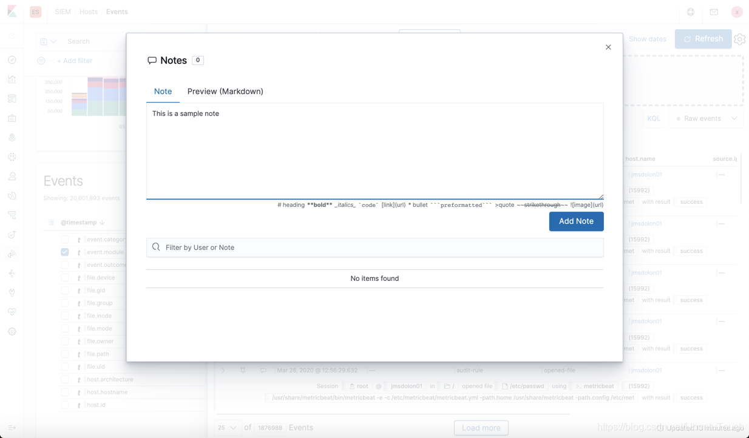Open Metrics from side navigation
This screenshot has height=438, width=749.
[x=12, y=177]
